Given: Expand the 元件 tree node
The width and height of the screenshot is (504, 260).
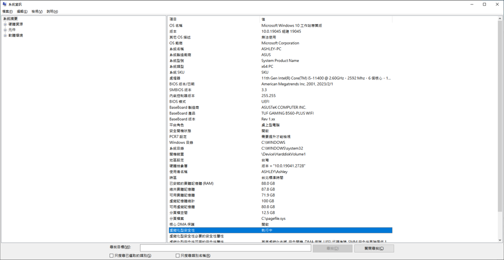Looking at the screenshot, I should click(x=5, y=30).
